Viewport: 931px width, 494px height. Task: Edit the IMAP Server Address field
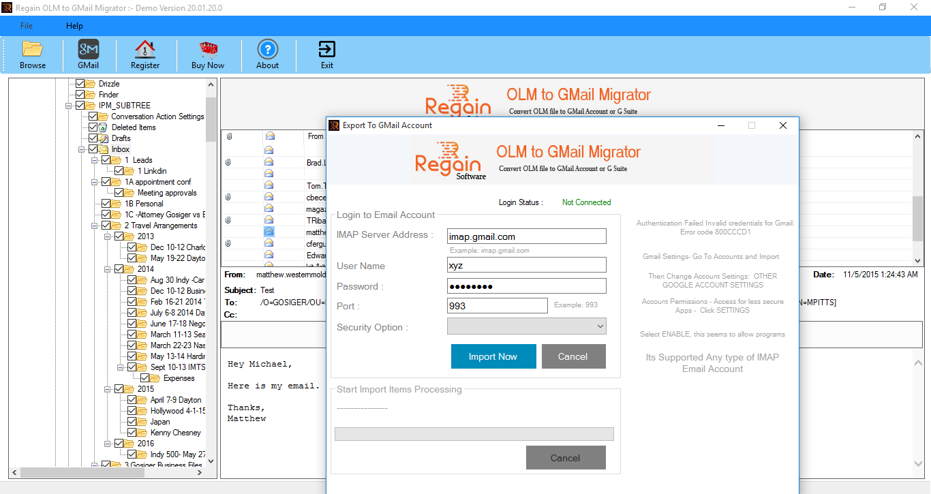[x=526, y=236]
